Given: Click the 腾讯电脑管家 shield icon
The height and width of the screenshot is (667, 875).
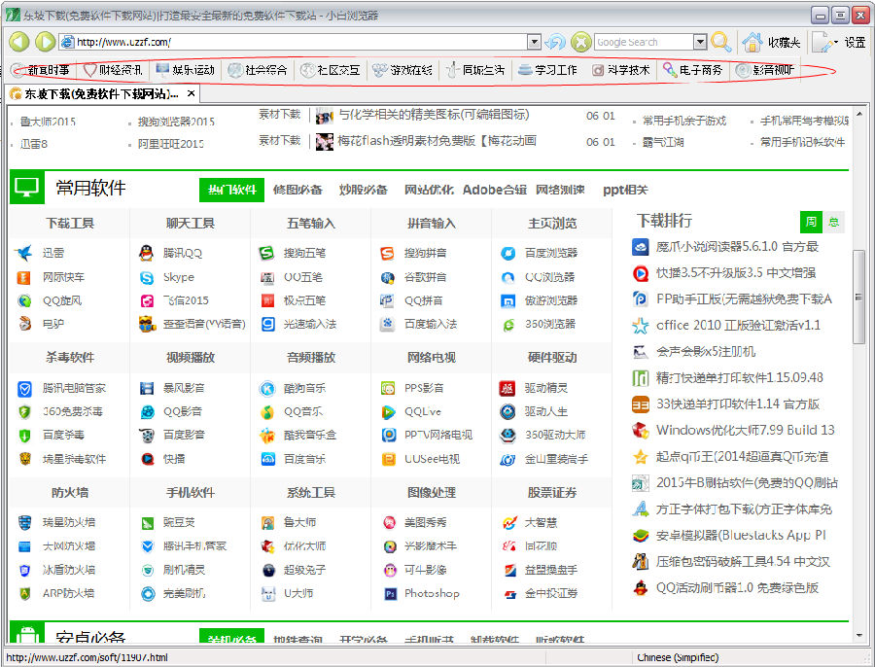Looking at the screenshot, I should (24, 389).
